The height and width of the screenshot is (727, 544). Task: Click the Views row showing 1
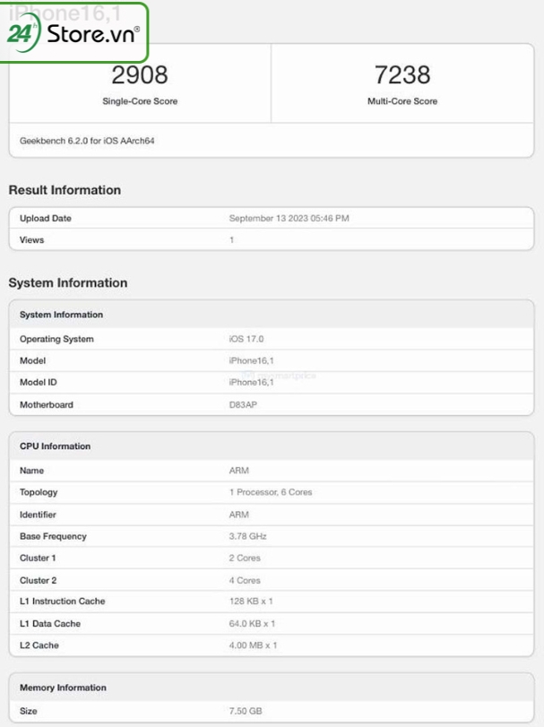click(x=269, y=240)
